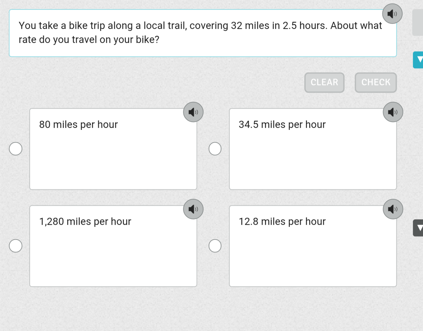Select the 80 miles per hour radio button
423x331 pixels.
click(16, 149)
